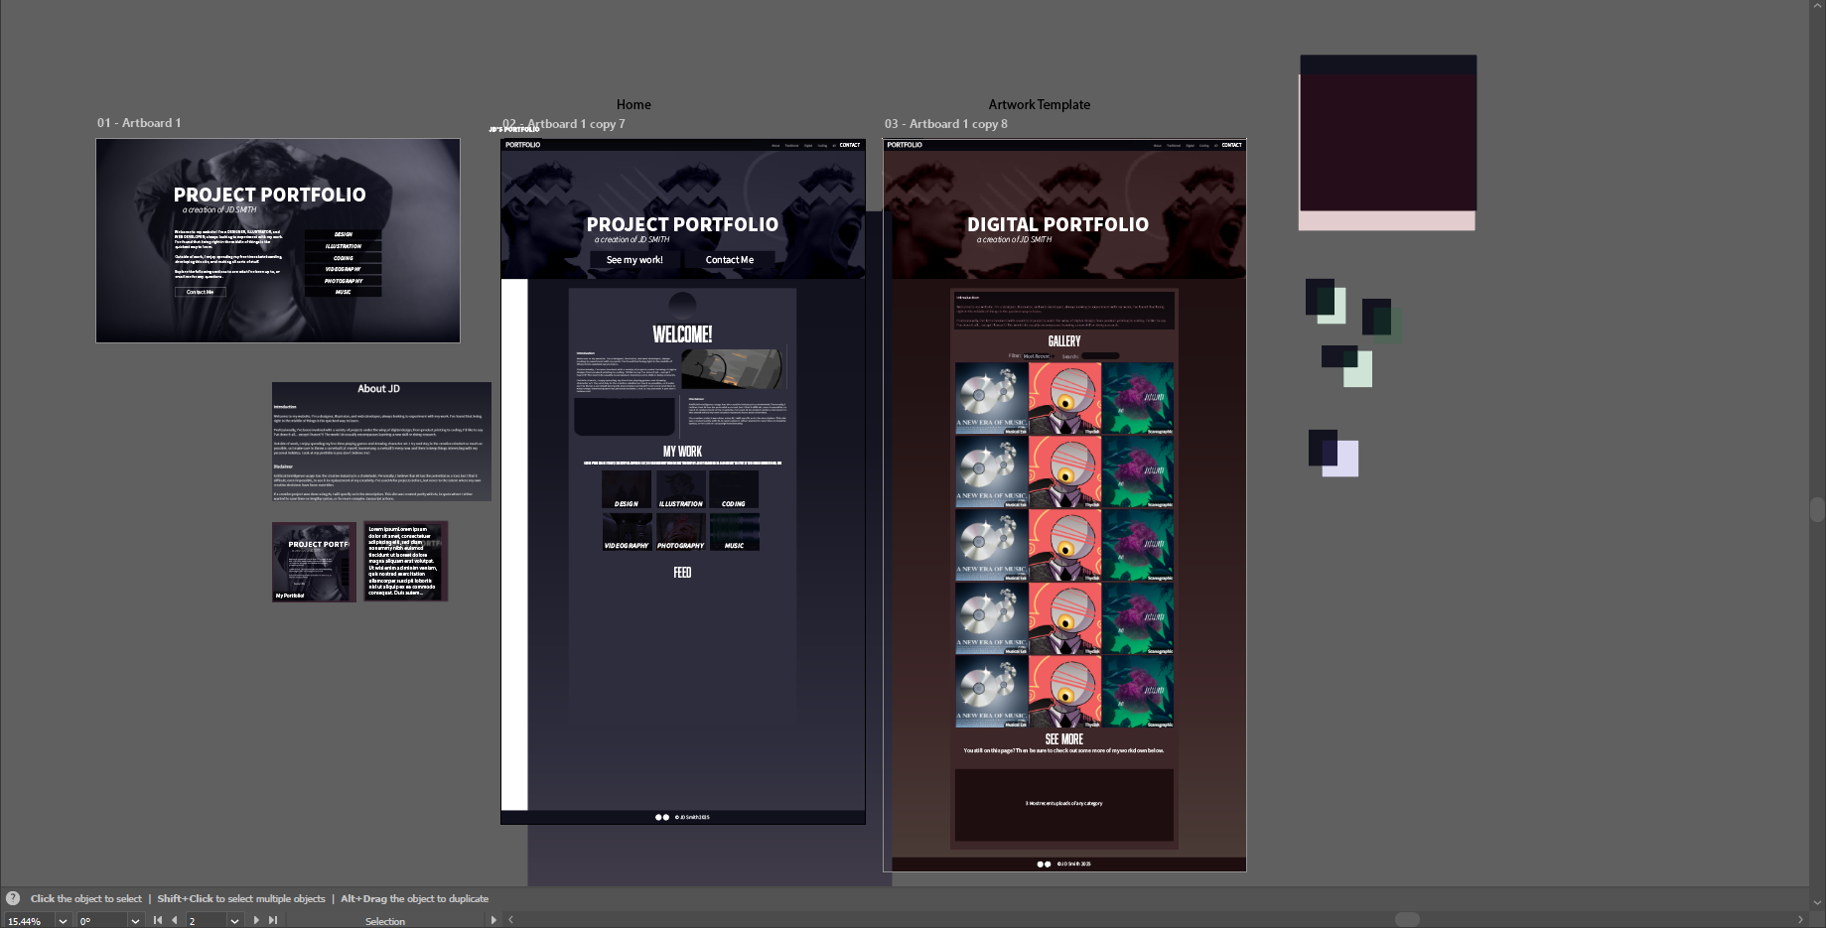The height and width of the screenshot is (928, 1826).
Task: Click the vertical scrollbar down arrow
Action: tap(1817, 902)
